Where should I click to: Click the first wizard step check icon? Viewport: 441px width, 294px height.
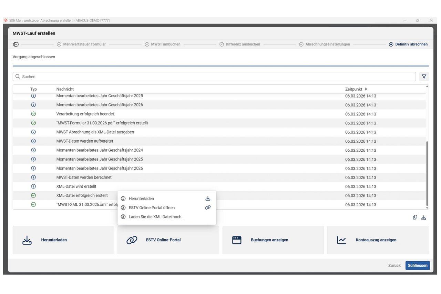coord(16,44)
